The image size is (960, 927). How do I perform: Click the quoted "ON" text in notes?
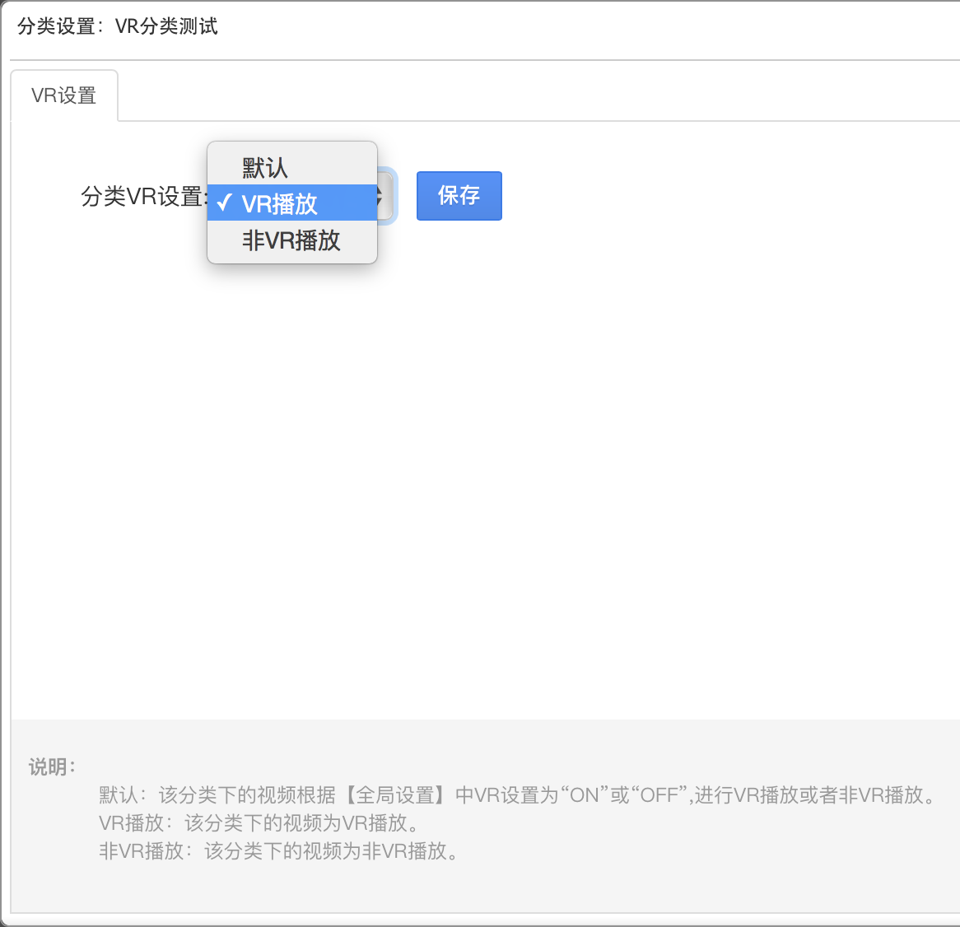[x=584, y=795]
